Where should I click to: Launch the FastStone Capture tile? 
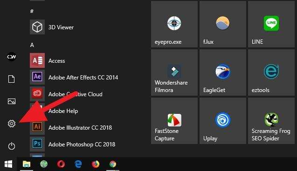click(174, 121)
